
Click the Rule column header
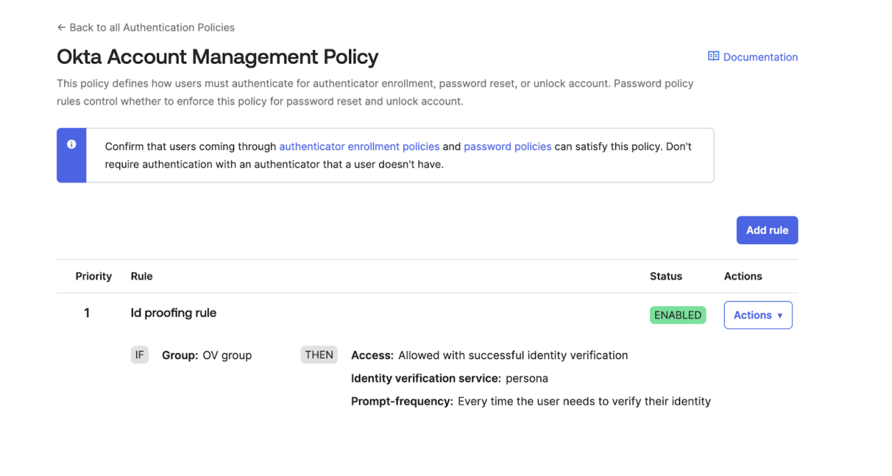point(141,276)
